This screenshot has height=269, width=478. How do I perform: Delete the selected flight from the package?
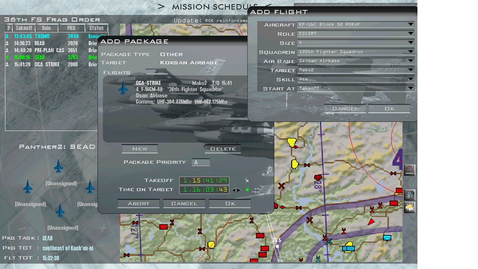pos(223,149)
